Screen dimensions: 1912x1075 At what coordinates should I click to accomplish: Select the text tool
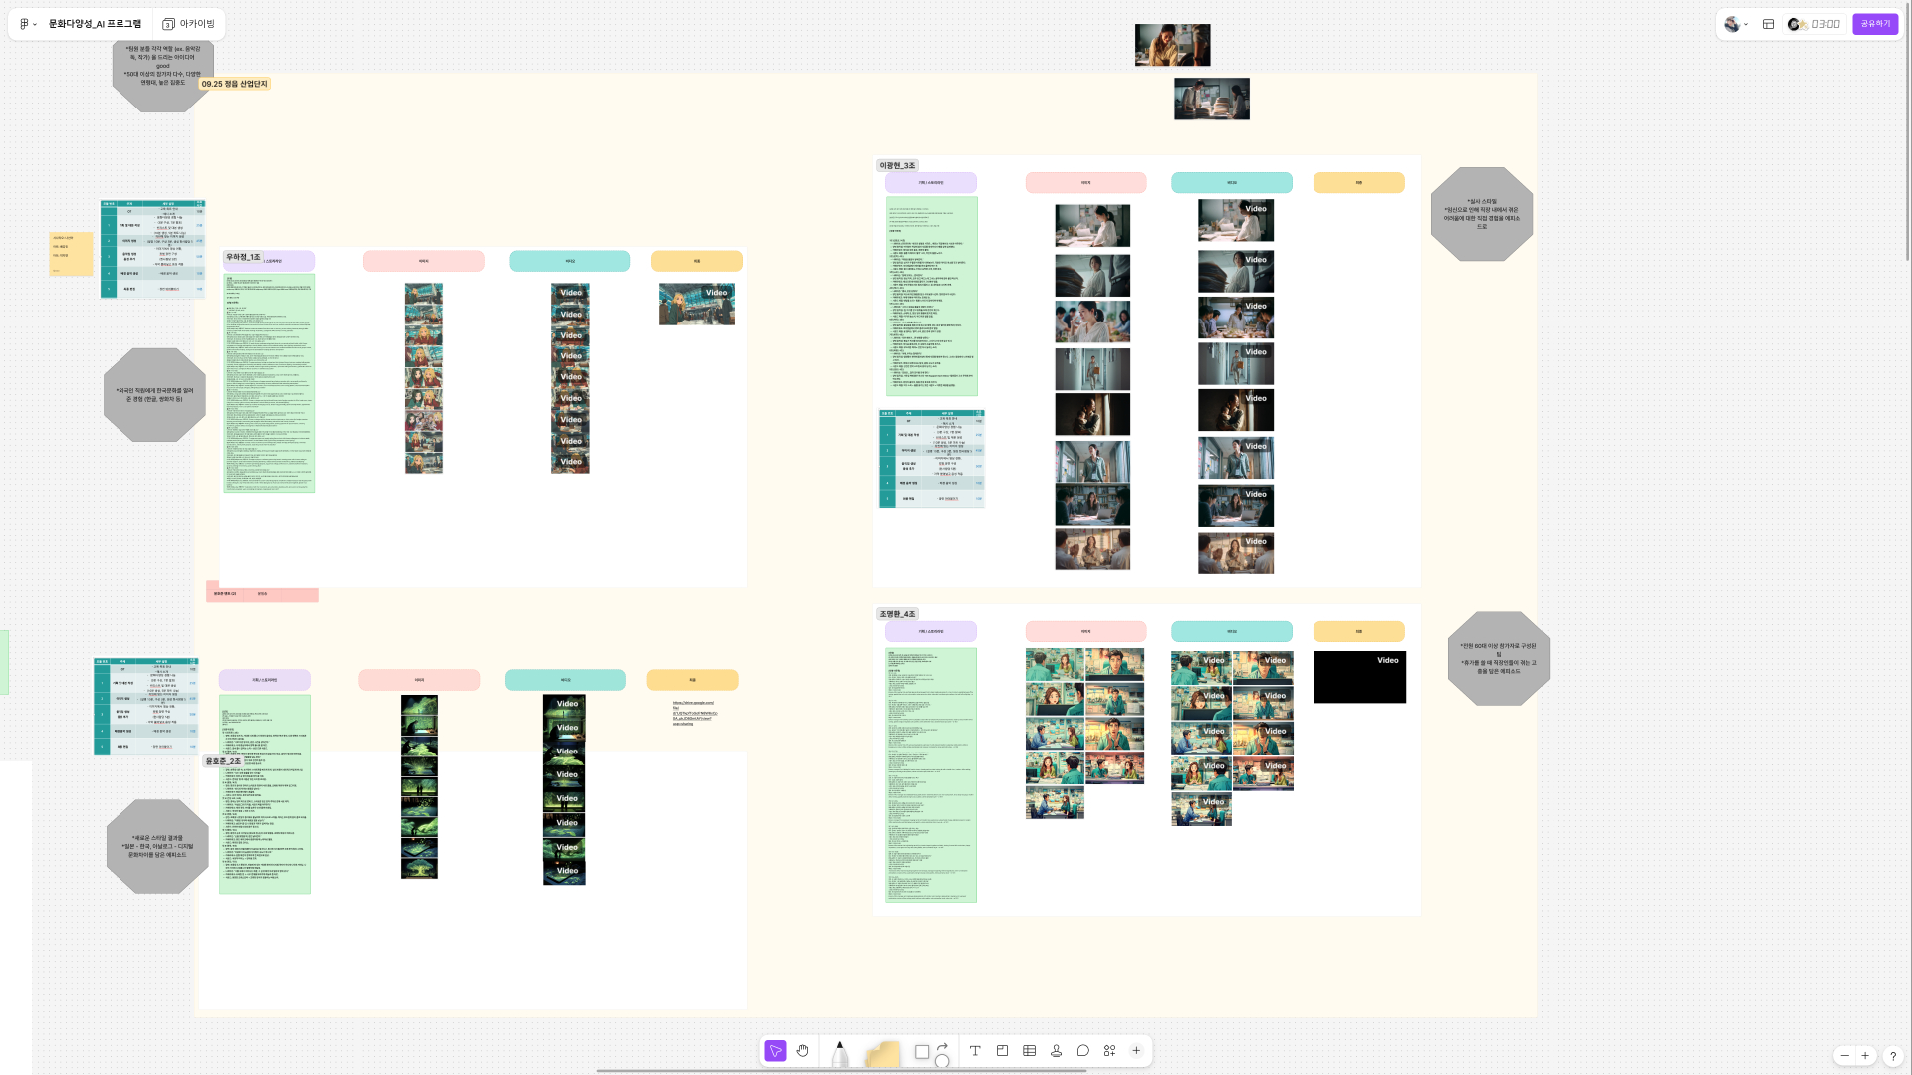tap(976, 1050)
